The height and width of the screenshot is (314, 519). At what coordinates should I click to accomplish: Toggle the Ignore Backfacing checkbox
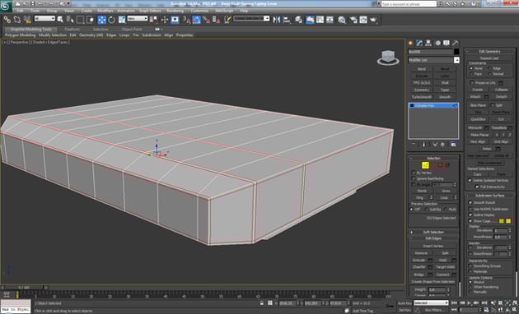[x=414, y=178]
